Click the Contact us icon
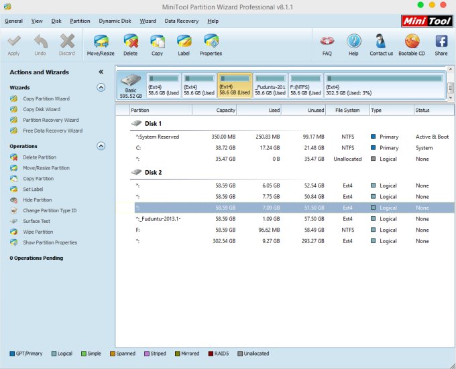 coord(381,42)
